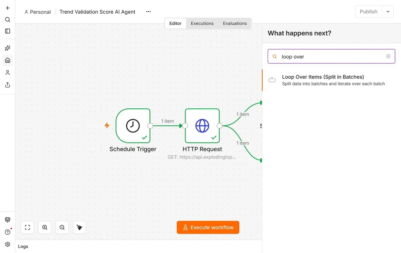Image resolution: width=401 pixels, height=253 pixels.
Task: Select the Schedule Trigger clock node
Action: tap(133, 125)
